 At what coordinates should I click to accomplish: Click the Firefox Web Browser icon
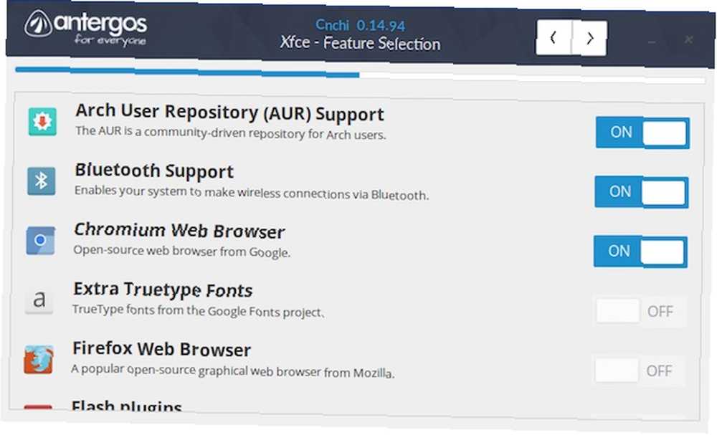39,360
